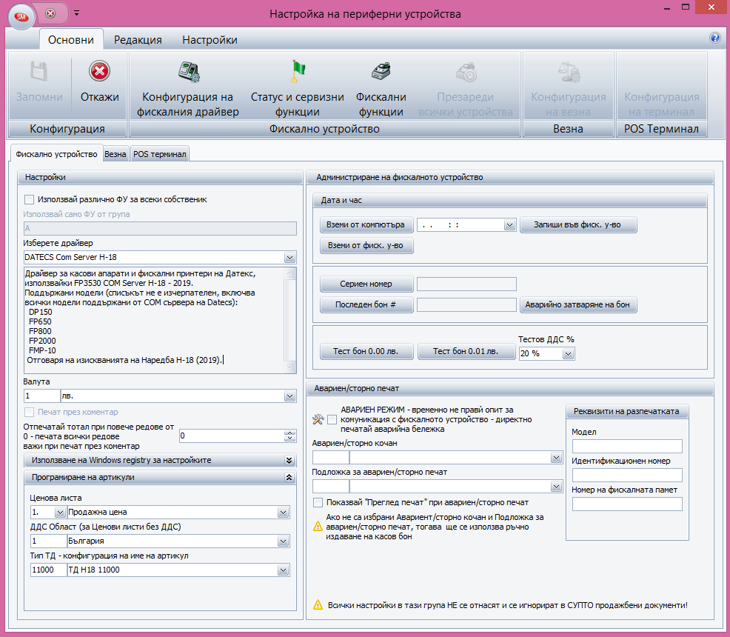730x637 pixels.
Task: Switch to the POS терминал tab
Action: pyautogui.click(x=160, y=154)
